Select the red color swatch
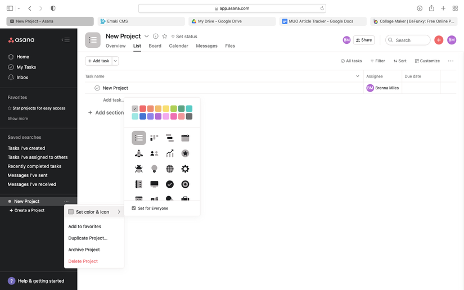Image resolution: width=464 pixels, height=290 pixels. coord(143,108)
